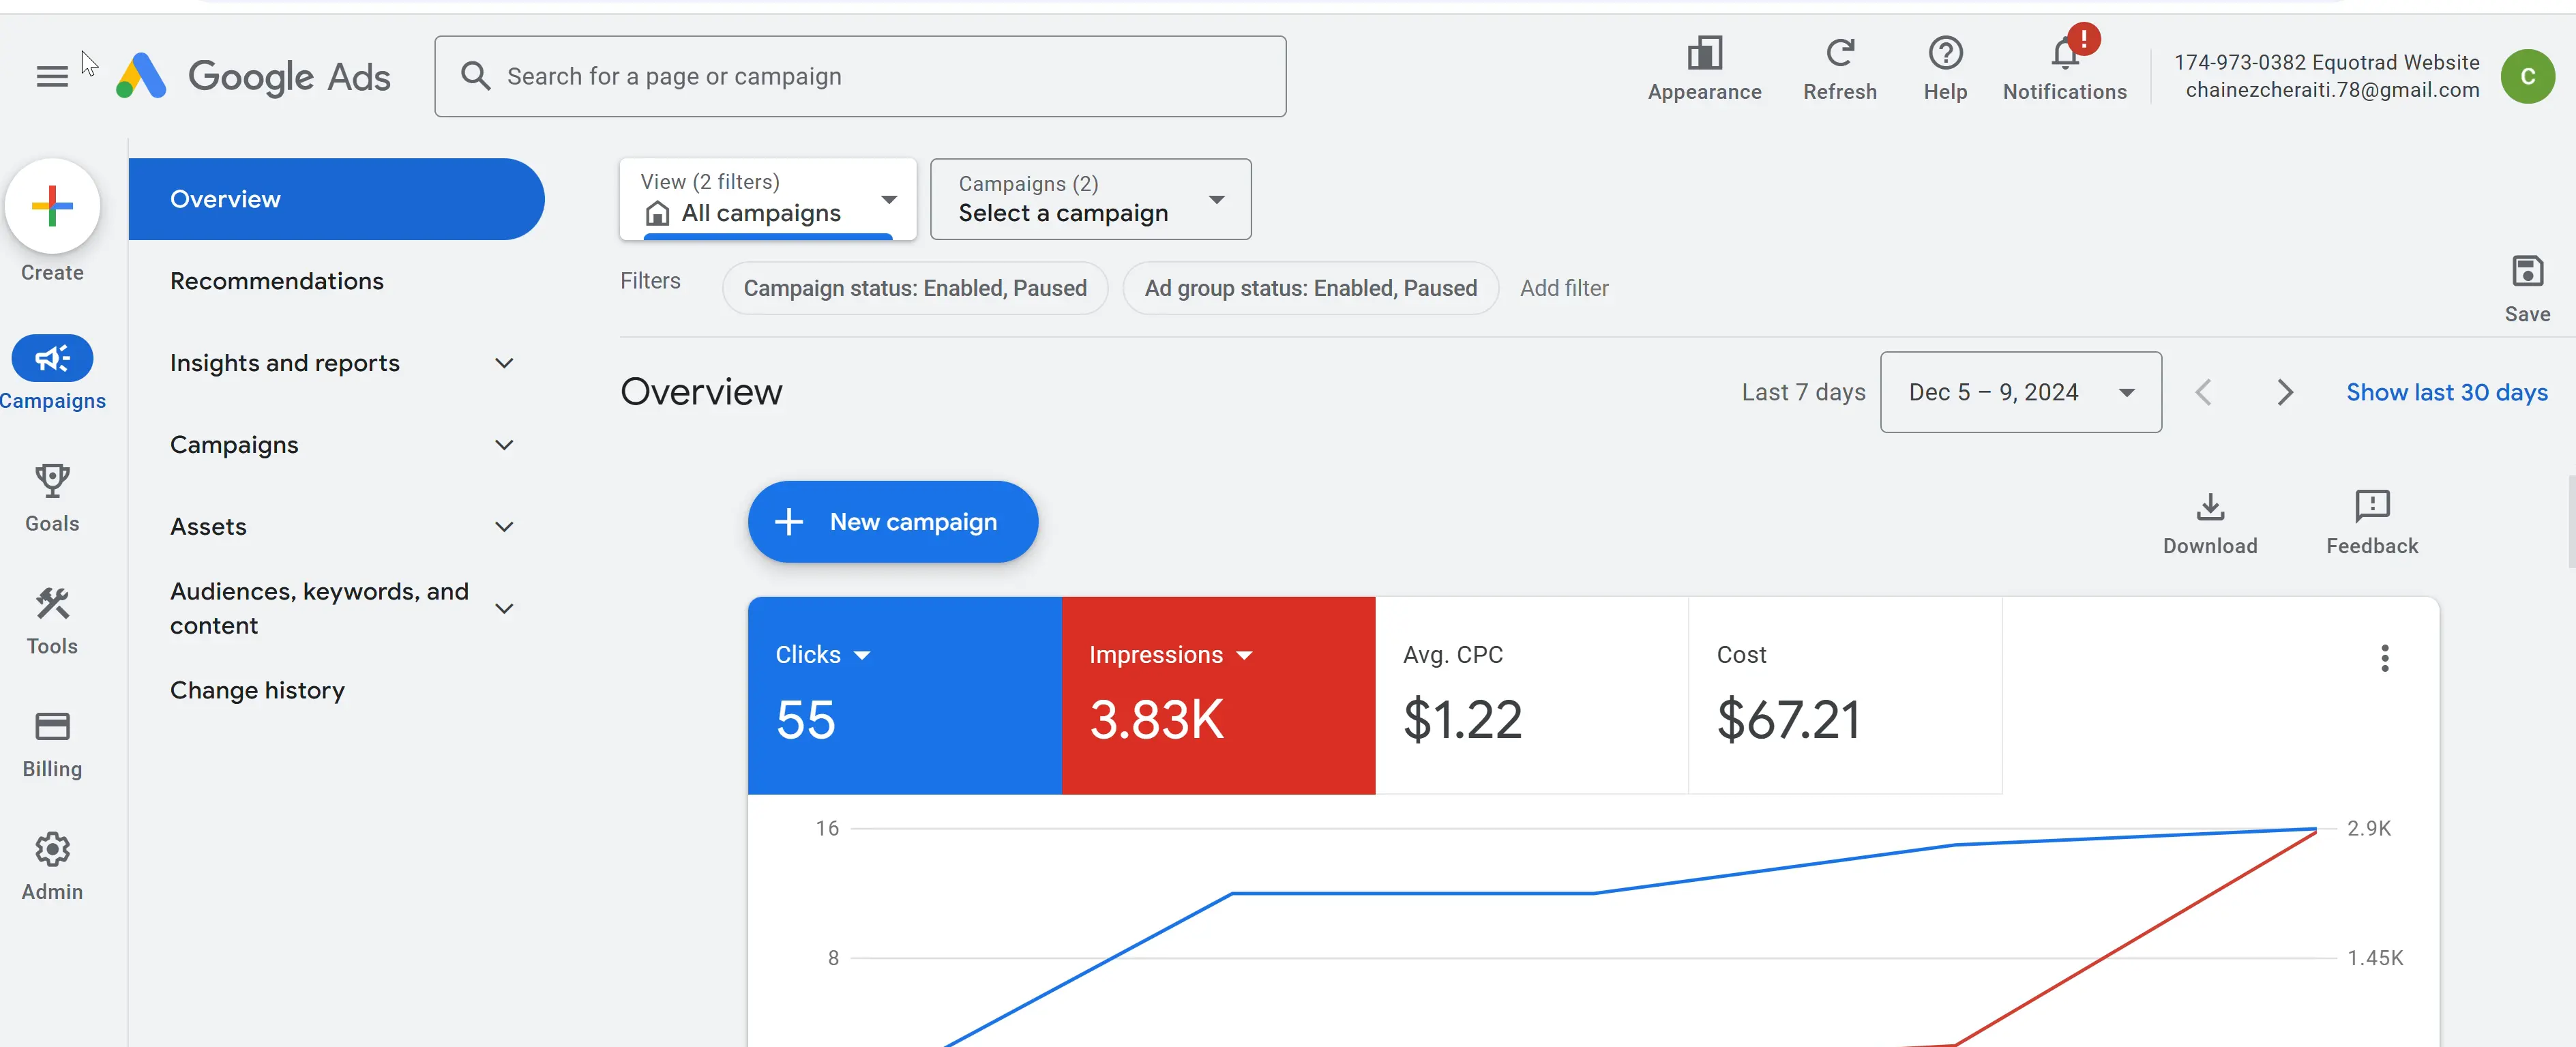The image size is (2576, 1047).
Task: Click Show last 30 days link
Action: [x=2447, y=392]
